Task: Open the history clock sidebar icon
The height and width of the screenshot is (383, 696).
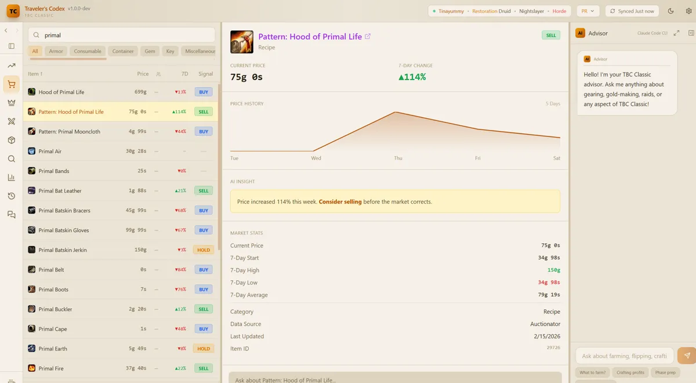Action: click(x=11, y=196)
